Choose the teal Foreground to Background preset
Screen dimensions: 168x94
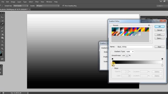click(114, 30)
